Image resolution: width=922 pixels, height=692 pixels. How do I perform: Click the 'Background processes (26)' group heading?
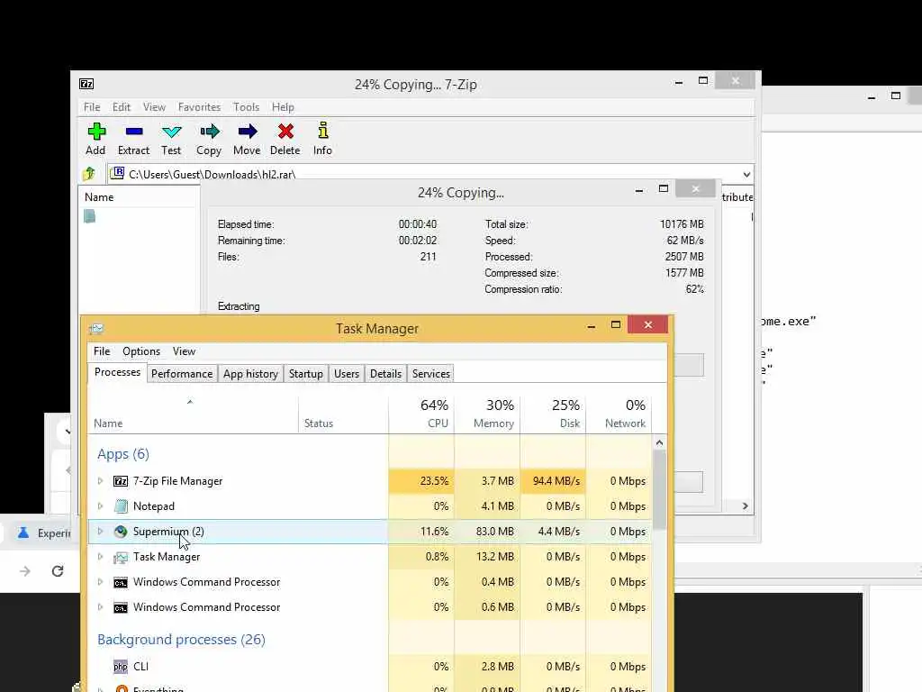[x=181, y=640]
